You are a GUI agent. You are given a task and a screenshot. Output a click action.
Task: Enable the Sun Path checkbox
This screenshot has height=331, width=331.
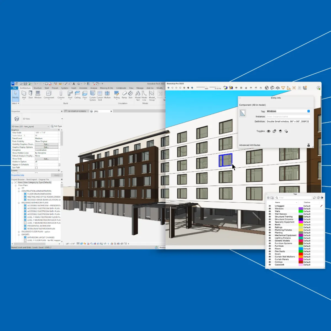(36, 168)
